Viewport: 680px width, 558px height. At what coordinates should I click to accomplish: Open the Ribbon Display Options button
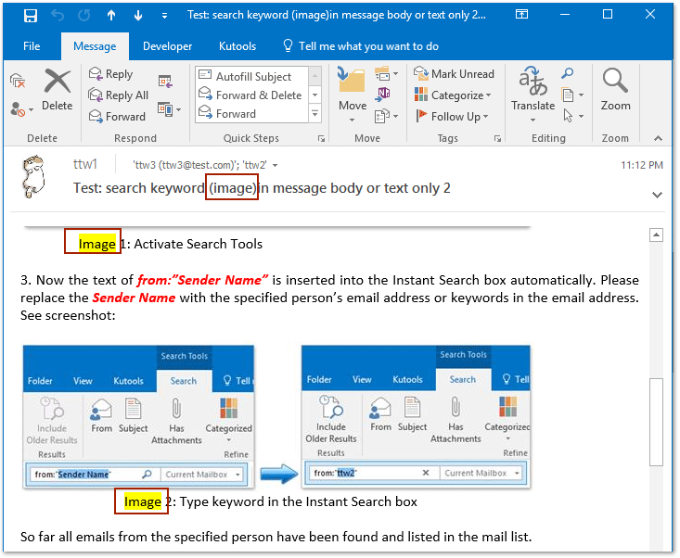pyautogui.click(x=521, y=14)
